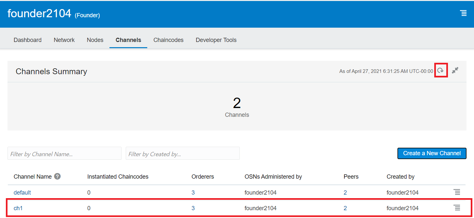Screen dimensions: 474x218
Task: Collapse the Channels Summary panel
Action: [x=455, y=70]
